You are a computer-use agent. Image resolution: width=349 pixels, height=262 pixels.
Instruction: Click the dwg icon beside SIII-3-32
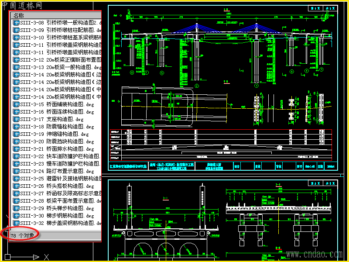(16, 223)
